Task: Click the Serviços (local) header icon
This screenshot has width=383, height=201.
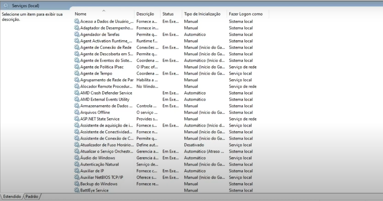Action: [6, 5]
